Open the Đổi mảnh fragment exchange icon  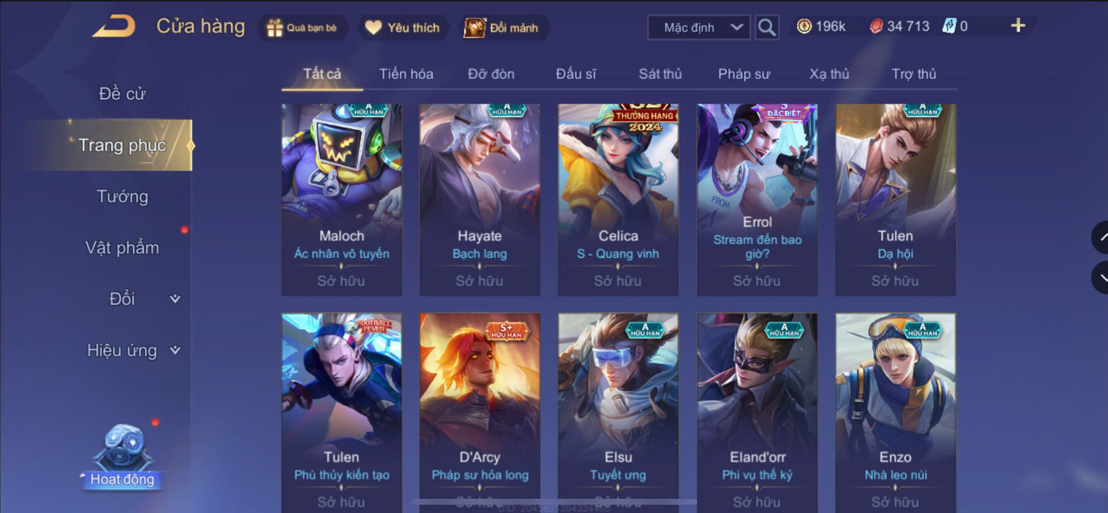(474, 28)
